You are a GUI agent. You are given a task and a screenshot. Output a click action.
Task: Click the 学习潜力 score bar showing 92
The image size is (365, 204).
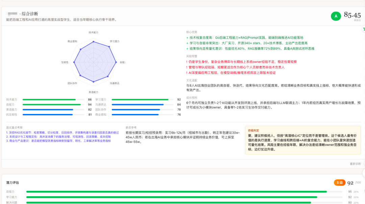(142, 100)
